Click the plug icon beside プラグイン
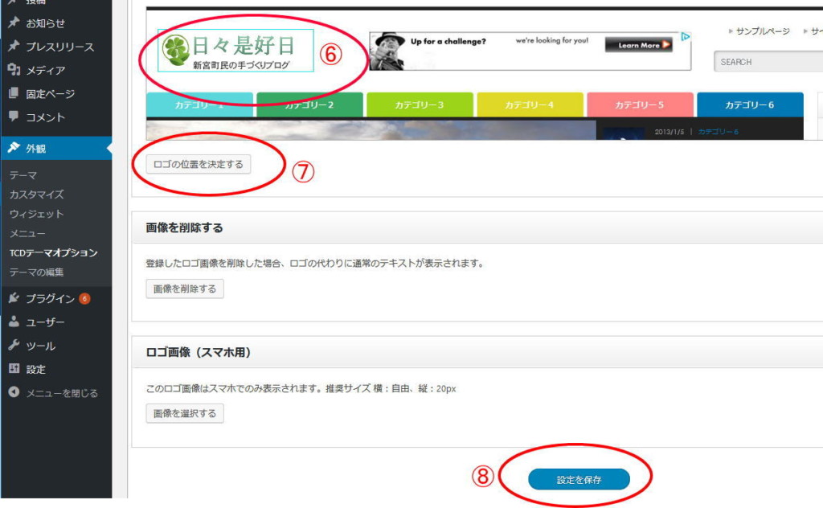The image size is (823, 508). tap(14, 298)
